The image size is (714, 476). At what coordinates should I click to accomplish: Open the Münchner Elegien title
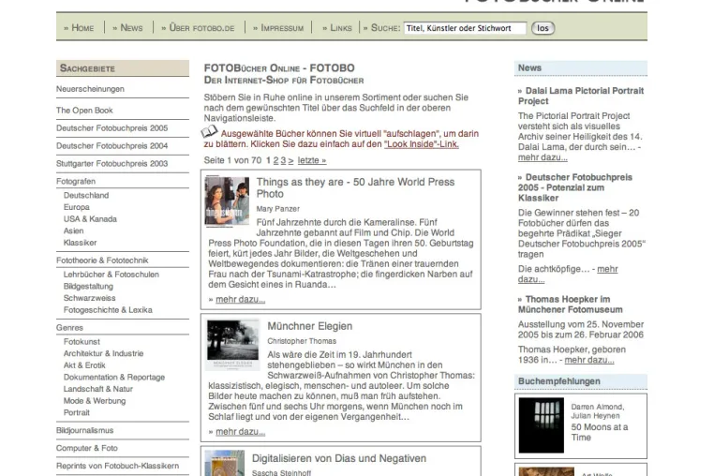[x=309, y=326]
